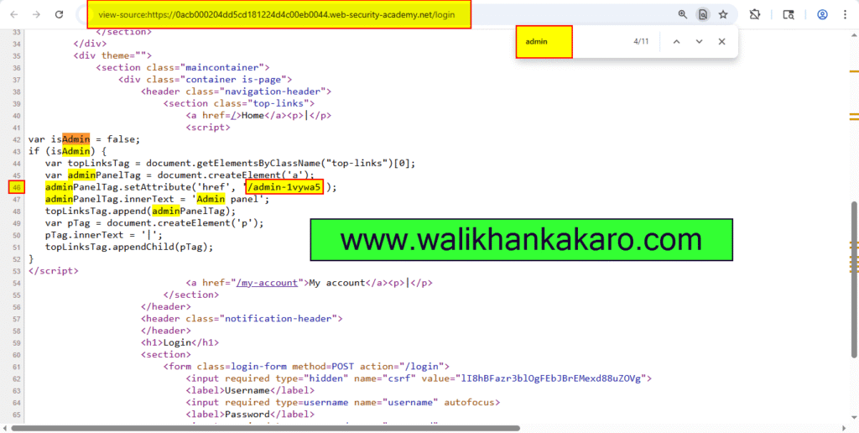Open the Chrome three-dot menu

[x=845, y=14]
